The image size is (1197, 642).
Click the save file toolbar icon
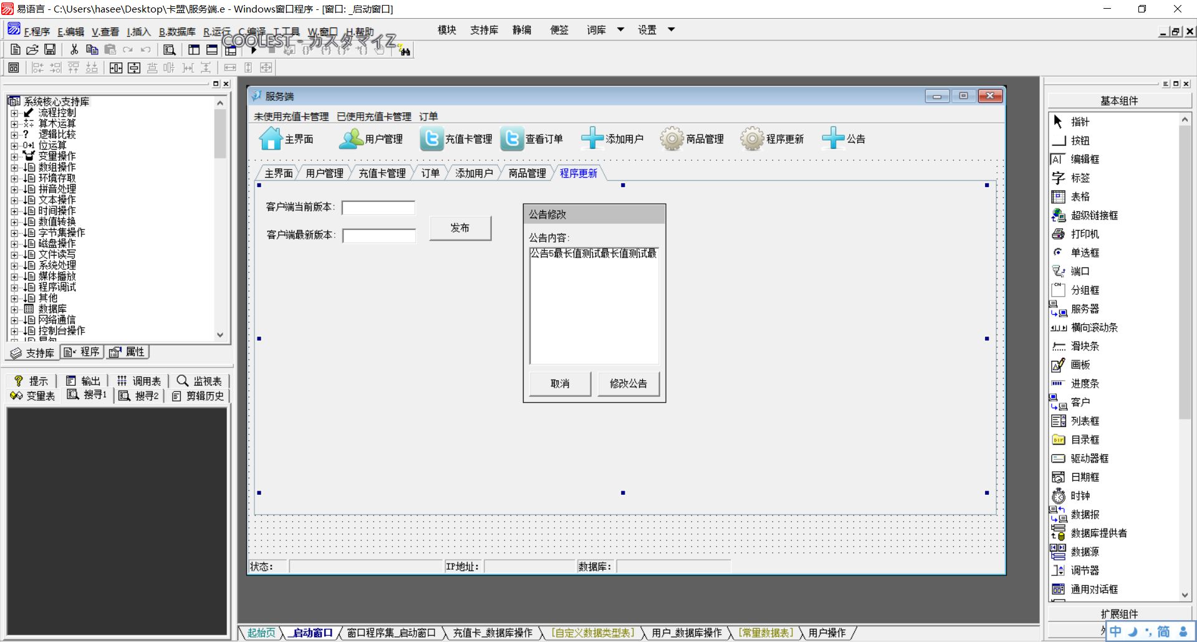tap(50, 50)
